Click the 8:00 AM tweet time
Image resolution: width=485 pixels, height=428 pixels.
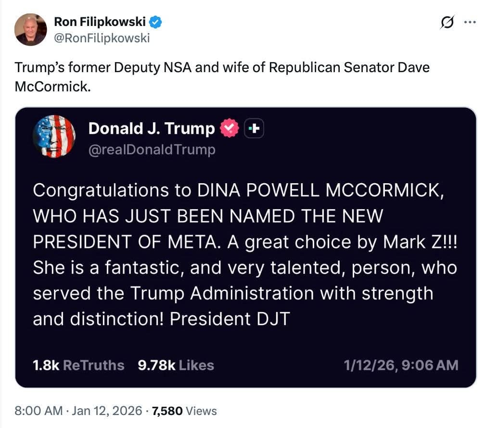point(38,411)
